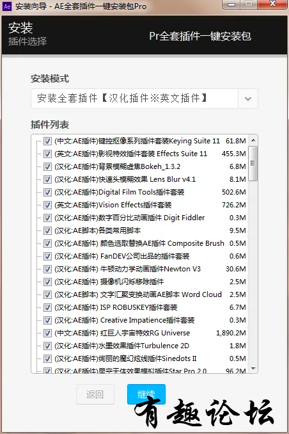The width and height of the screenshot is (289, 434).
Task: Select the Composite Brush plugin row
Action: [144, 243]
